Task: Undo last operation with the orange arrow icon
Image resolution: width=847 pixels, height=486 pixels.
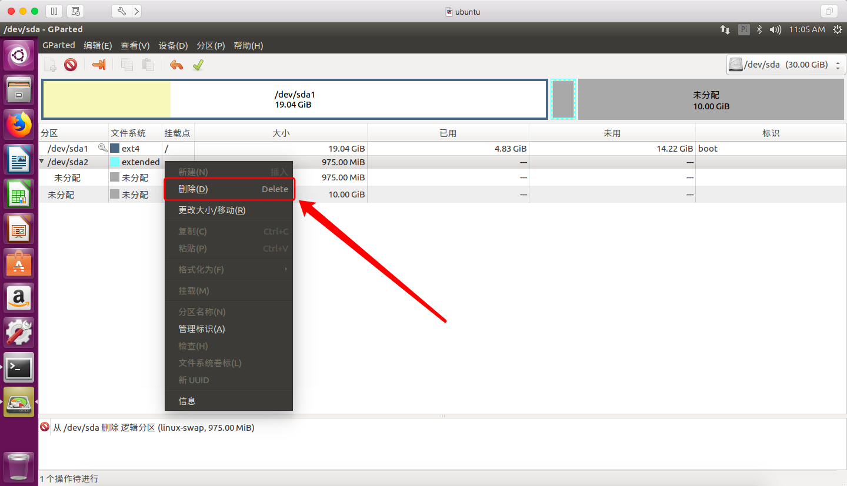Action: point(176,65)
